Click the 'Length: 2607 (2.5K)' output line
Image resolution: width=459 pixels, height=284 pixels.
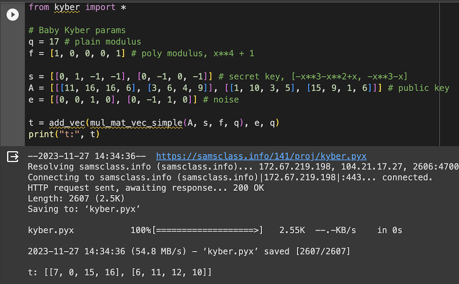[76, 198]
